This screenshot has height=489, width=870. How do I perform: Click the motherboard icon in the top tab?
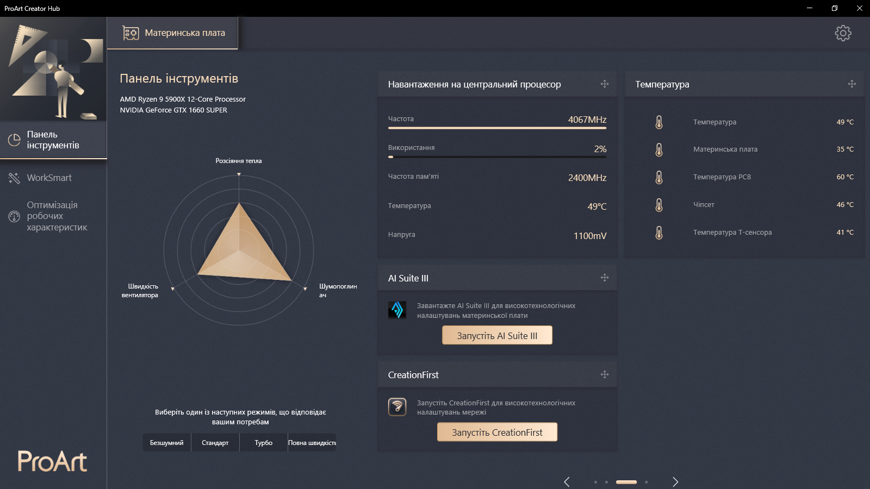point(130,33)
